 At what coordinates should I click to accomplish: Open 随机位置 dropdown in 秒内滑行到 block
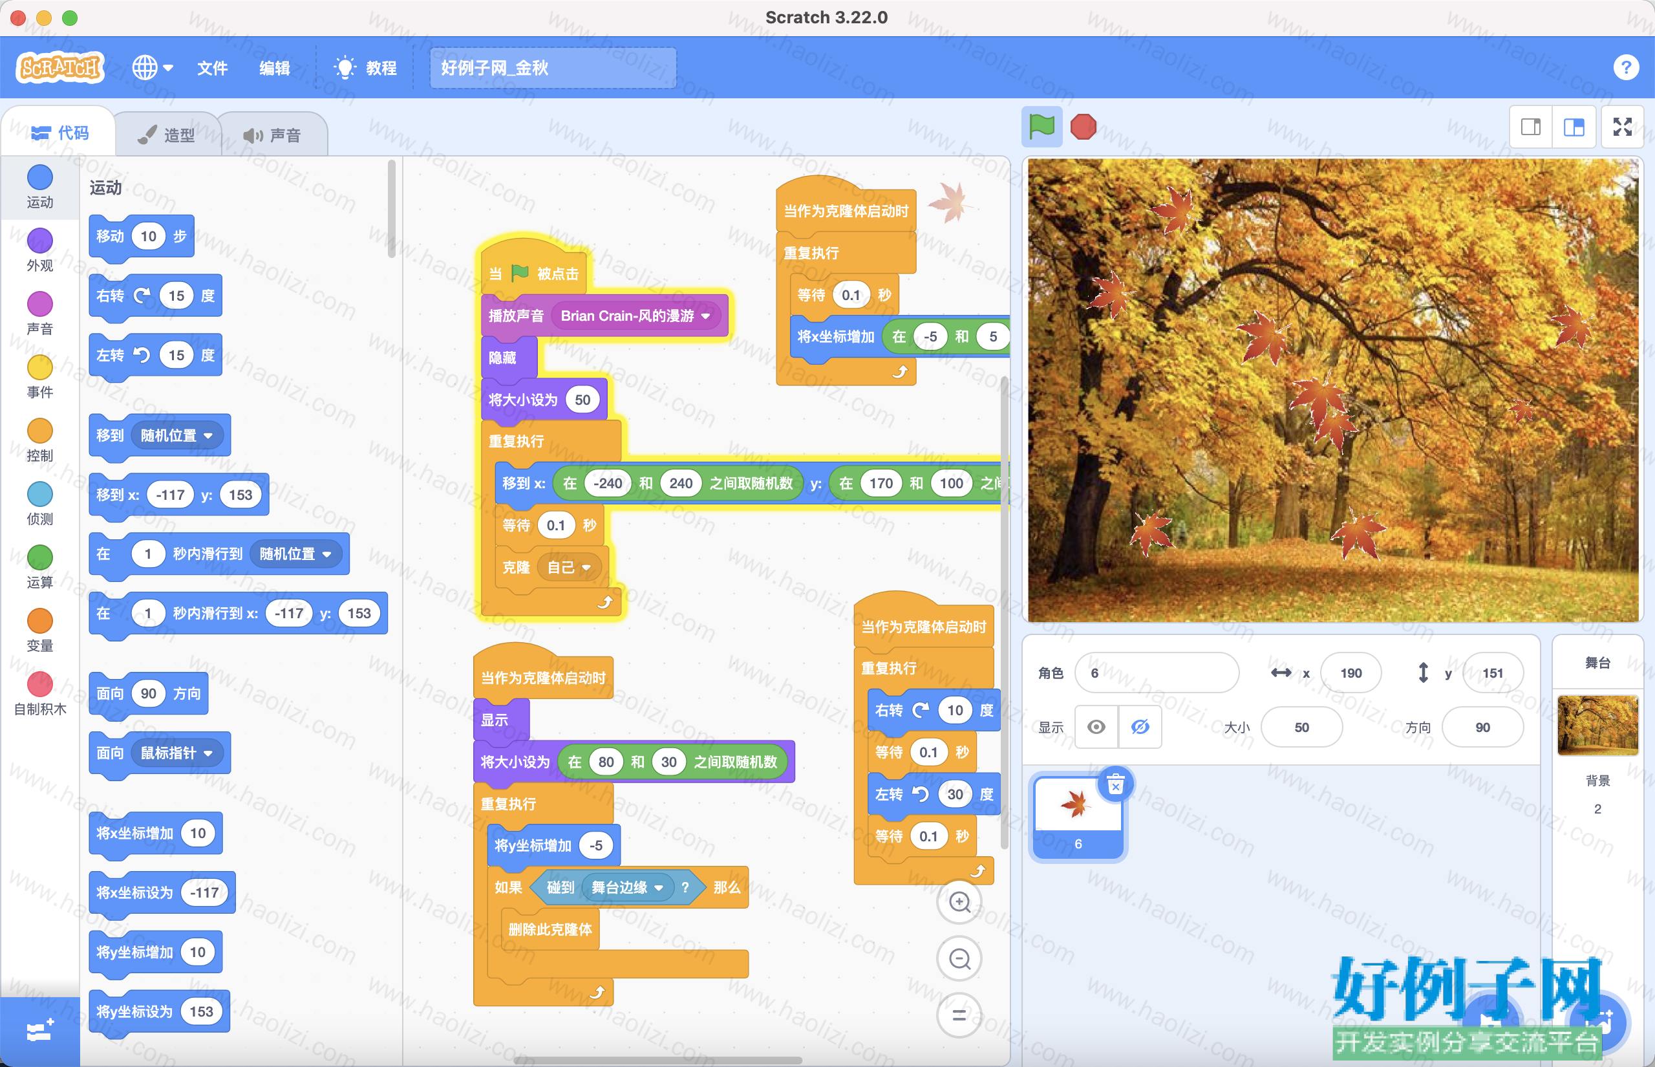[295, 554]
